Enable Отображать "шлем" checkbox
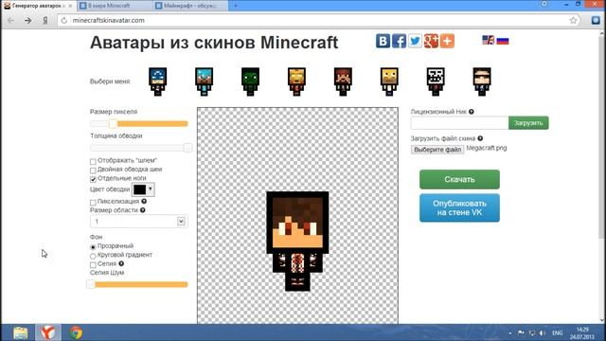This screenshot has height=341, width=606. pos(93,162)
